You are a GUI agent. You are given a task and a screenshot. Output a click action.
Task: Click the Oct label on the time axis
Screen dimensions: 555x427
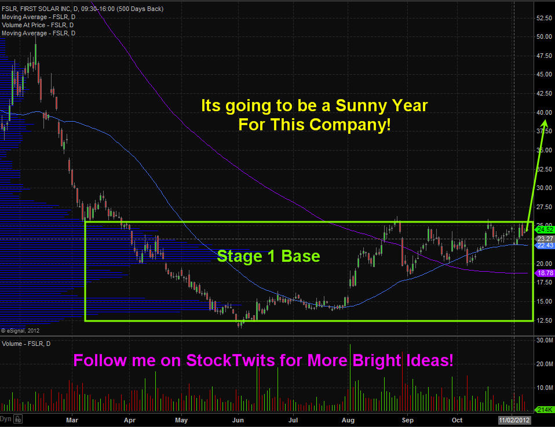(457, 420)
